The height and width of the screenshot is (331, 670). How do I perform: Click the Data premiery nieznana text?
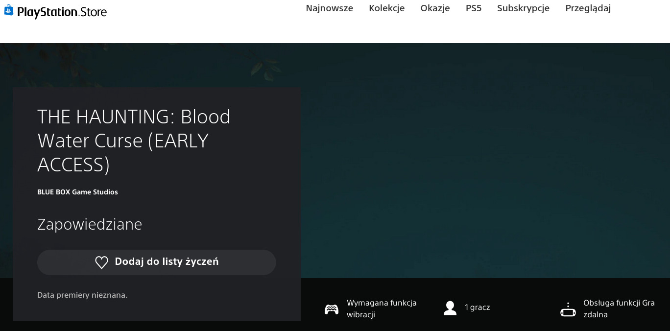pyautogui.click(x=82, y=295)
